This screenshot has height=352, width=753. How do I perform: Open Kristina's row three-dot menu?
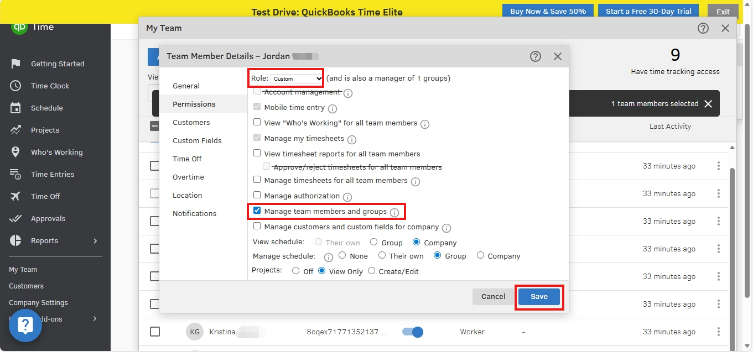[x=719, y=332]
